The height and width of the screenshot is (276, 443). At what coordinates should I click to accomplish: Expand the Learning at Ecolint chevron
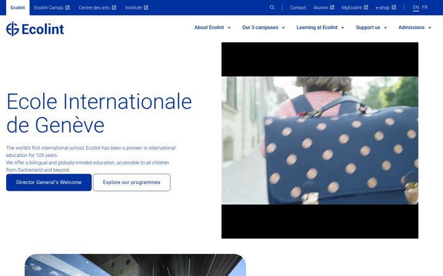(343, 28)
